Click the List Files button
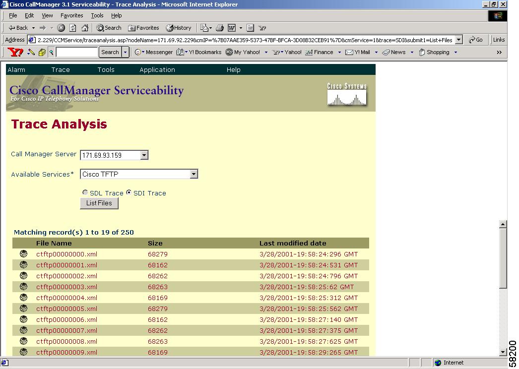 click(99, 203)
